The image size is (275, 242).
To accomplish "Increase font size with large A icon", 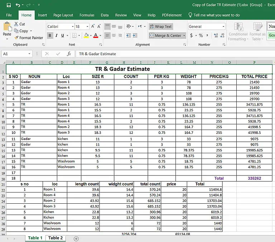I will (93, 26).
